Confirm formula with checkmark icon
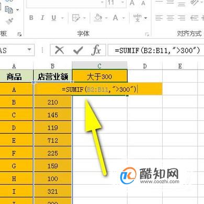Screen dimensions: 204x204 coord(78,50)
